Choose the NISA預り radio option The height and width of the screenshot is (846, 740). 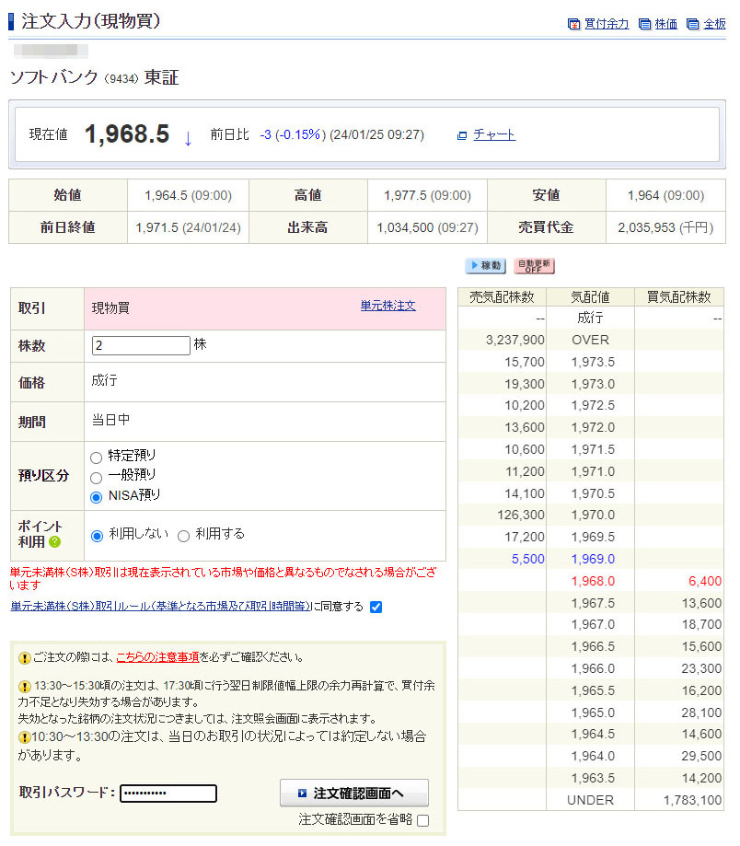click(x=96, y=497)
